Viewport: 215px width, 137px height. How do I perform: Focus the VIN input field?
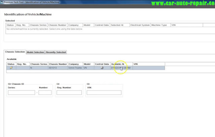(104, 92)
